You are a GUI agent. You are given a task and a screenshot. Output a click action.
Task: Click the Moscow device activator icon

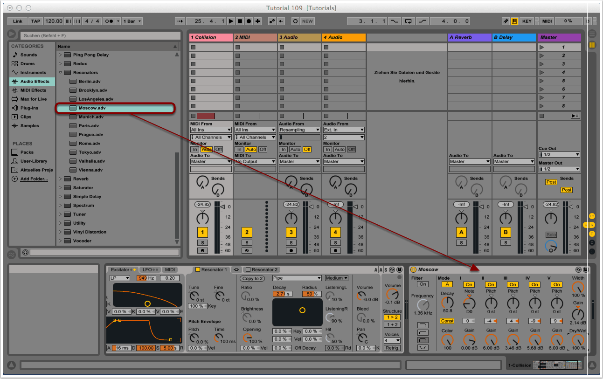click(413, 269)
